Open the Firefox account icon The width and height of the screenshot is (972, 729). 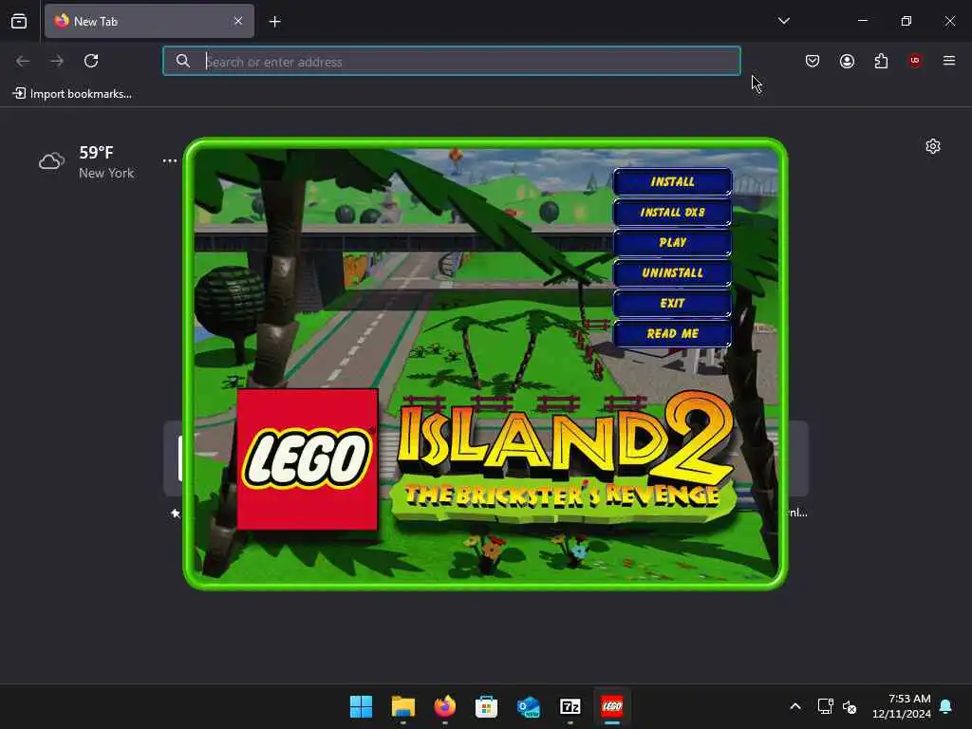pyautogui.click(x=847, y=61)
